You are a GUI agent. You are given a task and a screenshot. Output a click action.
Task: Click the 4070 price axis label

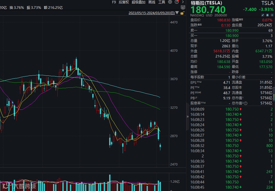[x=174, y=51]
